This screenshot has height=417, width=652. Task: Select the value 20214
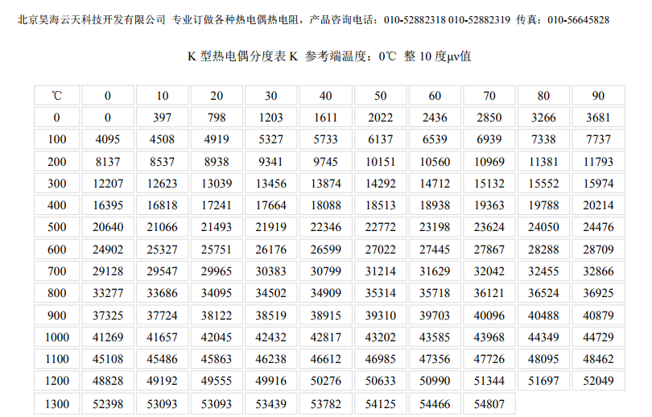pos(598,205)
